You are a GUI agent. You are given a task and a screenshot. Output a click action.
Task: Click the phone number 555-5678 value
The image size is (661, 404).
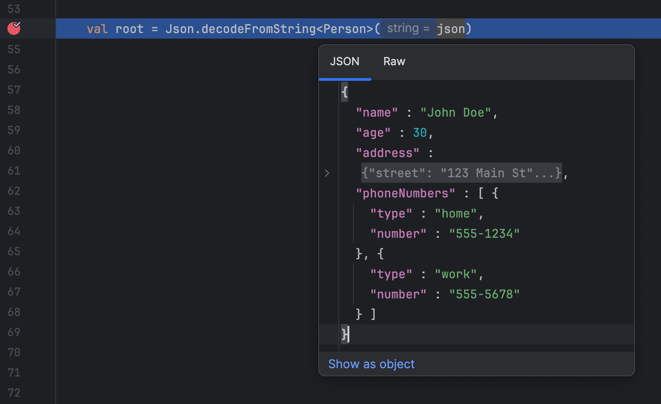tap(484, 294)
